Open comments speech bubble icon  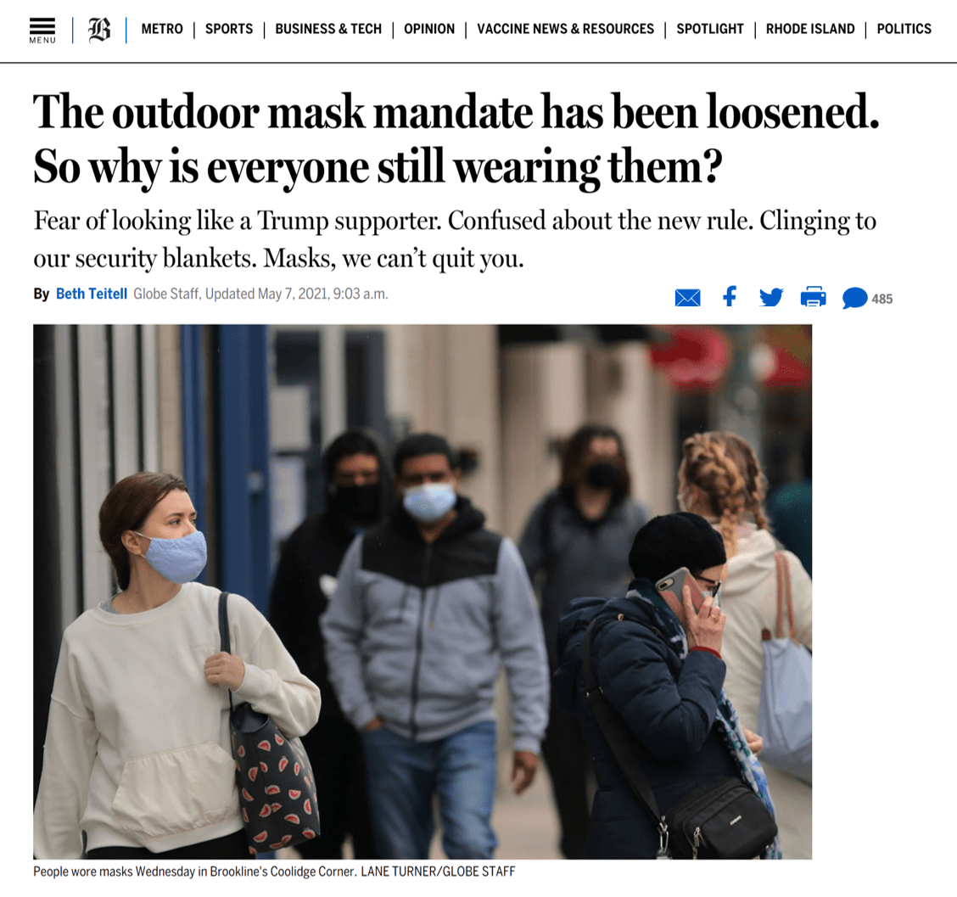point(854,298)
